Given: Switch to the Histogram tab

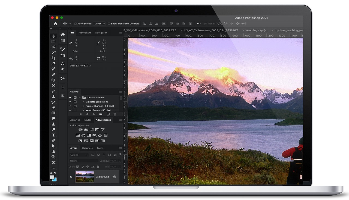Looking at the screenshot, I should tap(85, 33).
